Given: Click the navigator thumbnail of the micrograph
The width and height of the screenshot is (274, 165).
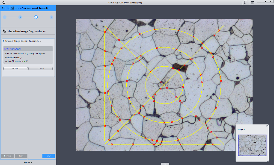Looking at the screenshot, I should tap(252, 145).
